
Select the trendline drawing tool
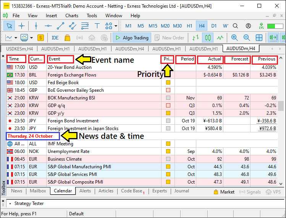click(x=61, y=26)
